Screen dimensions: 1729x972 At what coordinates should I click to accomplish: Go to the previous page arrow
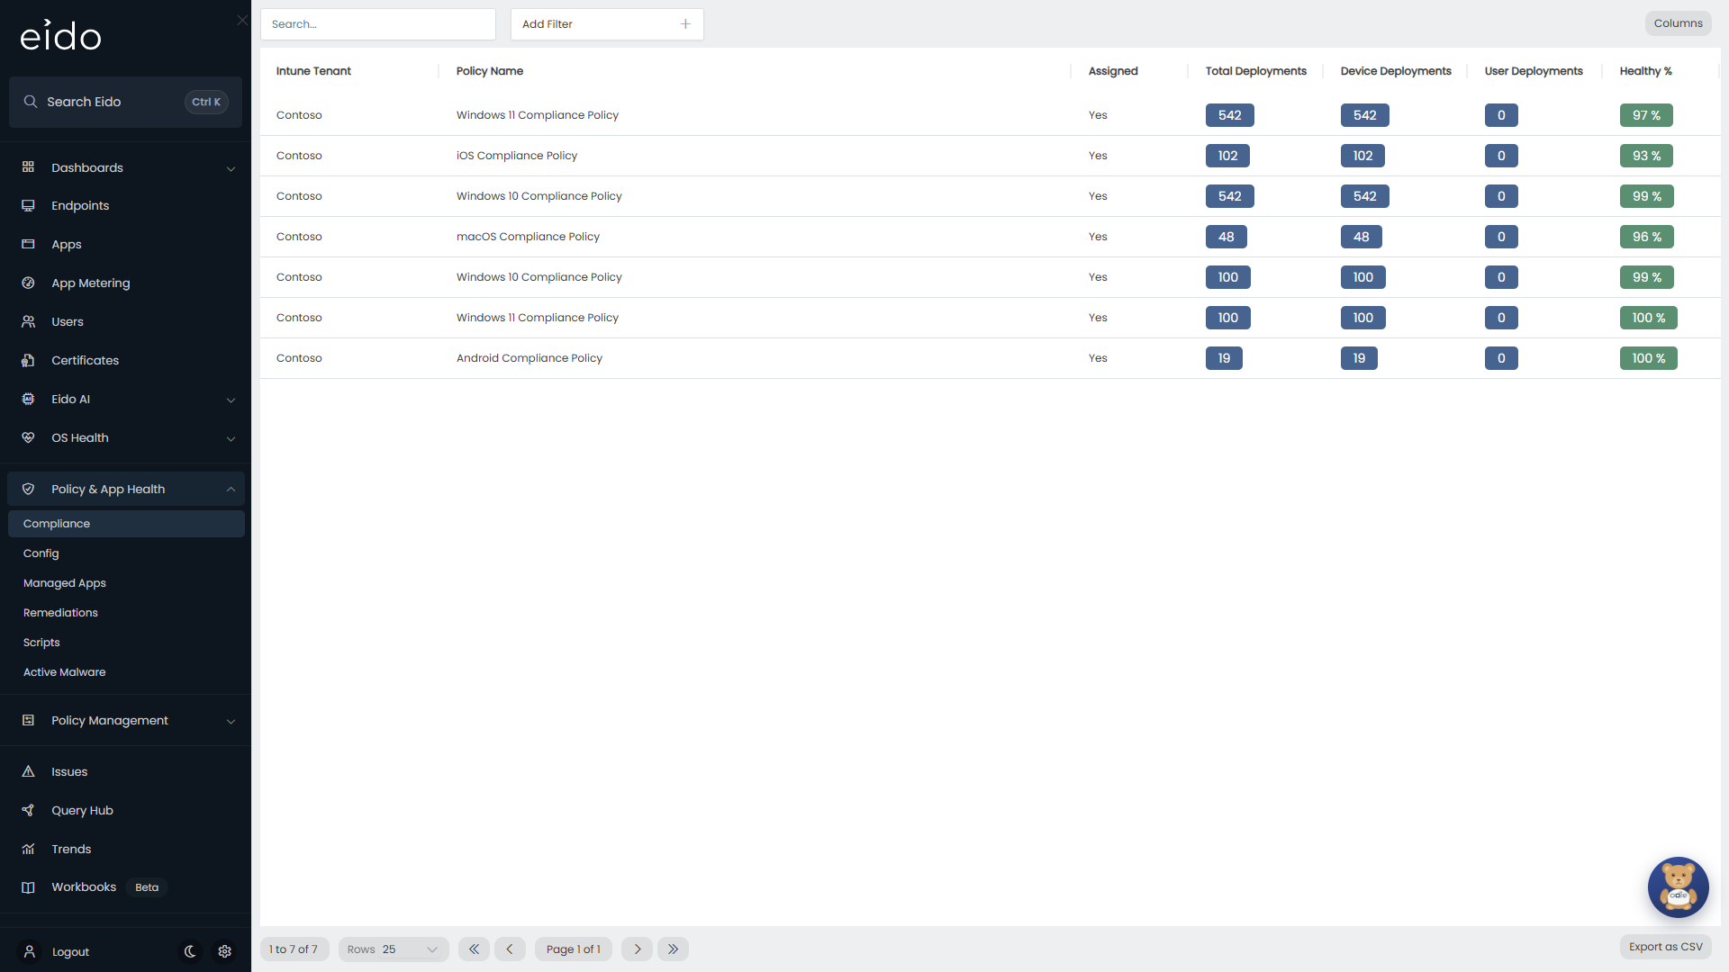pos(510,949)
